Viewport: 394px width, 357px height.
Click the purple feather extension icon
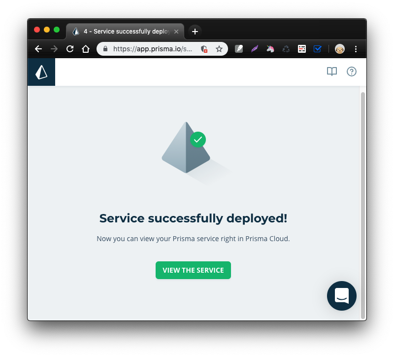click(255, 49)
